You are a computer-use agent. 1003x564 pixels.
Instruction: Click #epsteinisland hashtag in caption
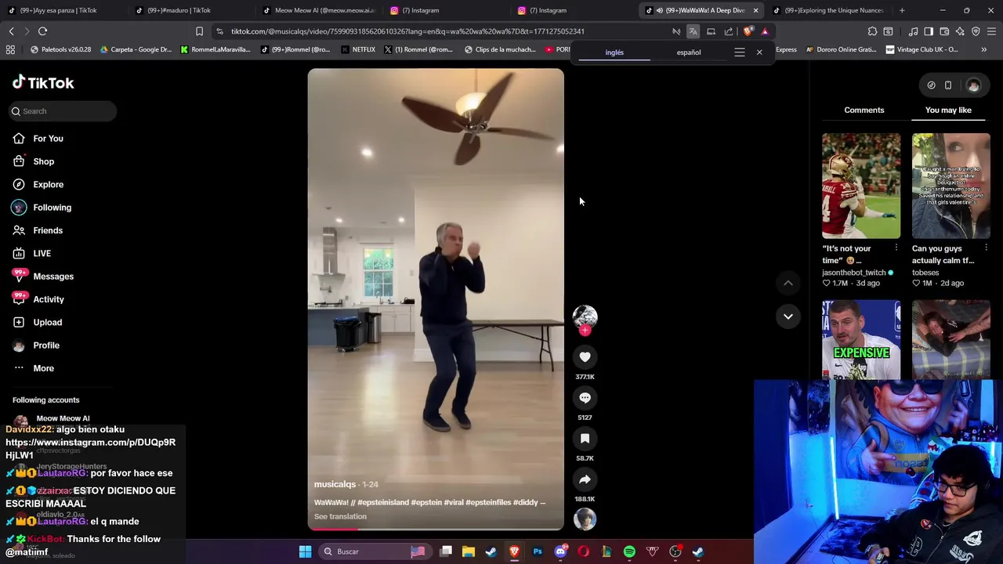383,503
